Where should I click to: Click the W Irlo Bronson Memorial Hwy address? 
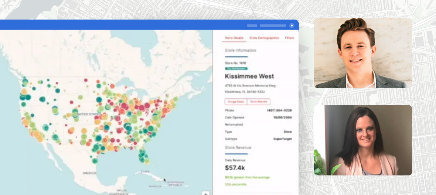(251, 86)
